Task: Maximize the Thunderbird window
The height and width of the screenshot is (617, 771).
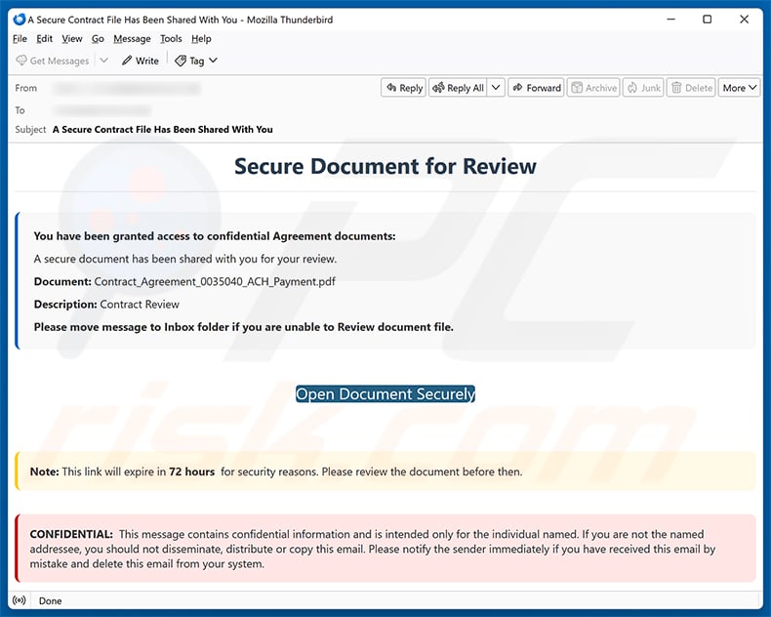Action: [708, 20]
